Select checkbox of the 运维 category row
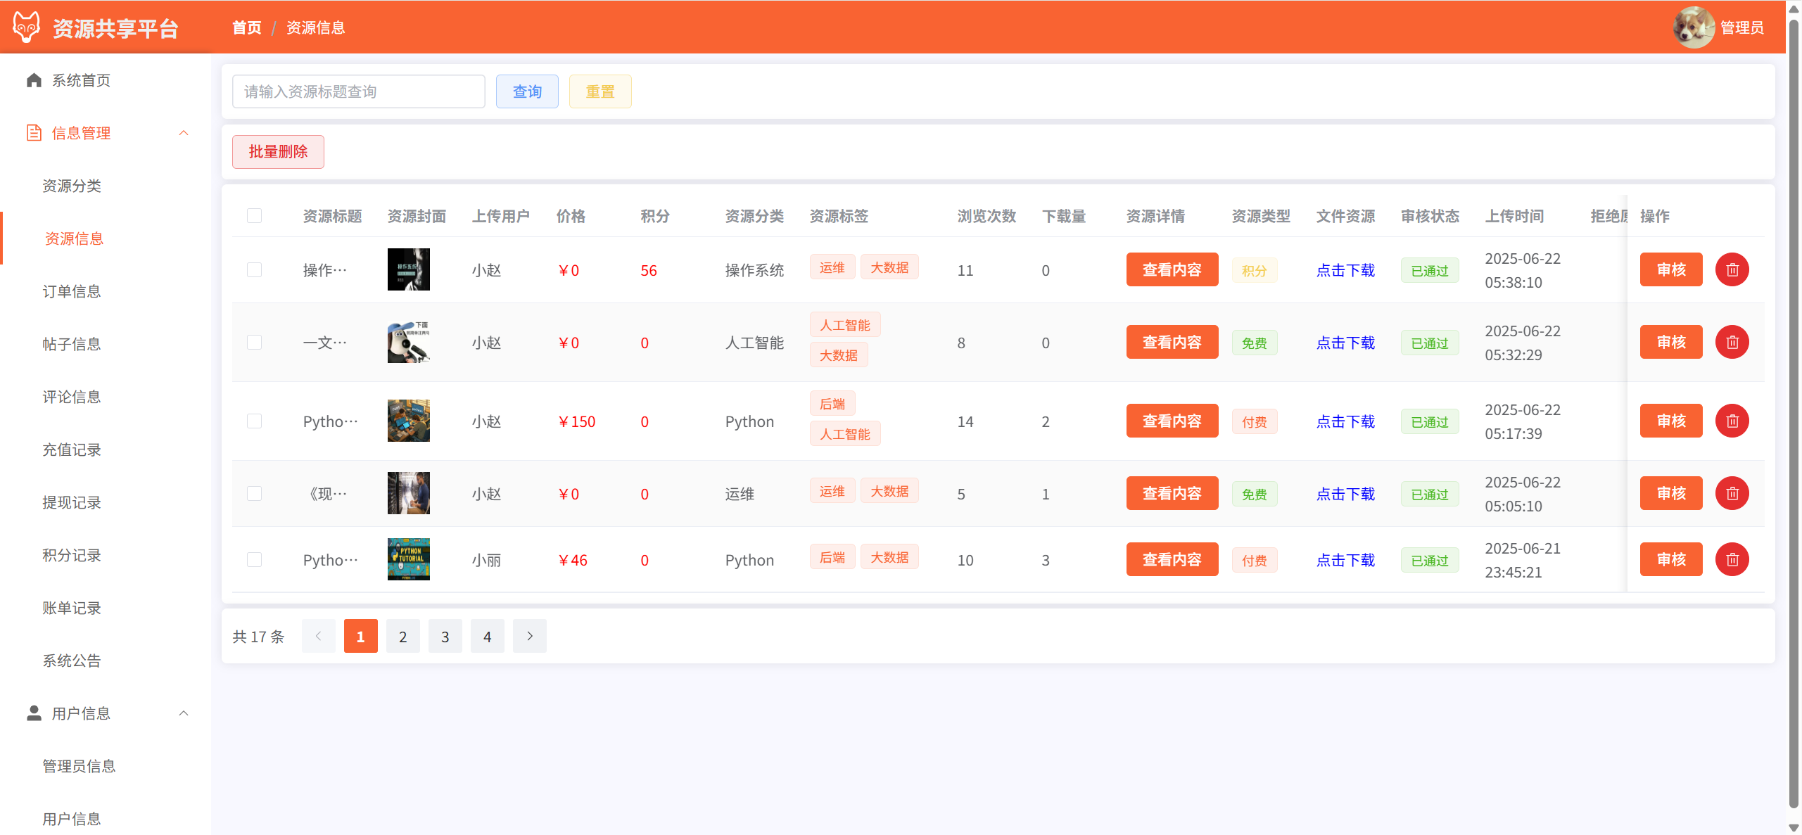Image resolution: width=1802 pixels, height=835 pixels. click(x=254, y=494)
